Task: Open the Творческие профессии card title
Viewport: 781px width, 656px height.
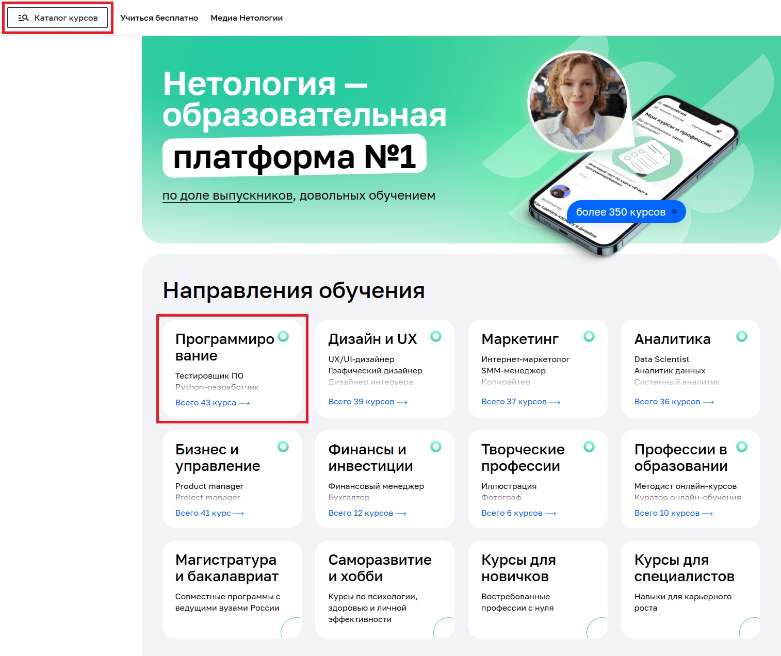Action: click(523, 457)
